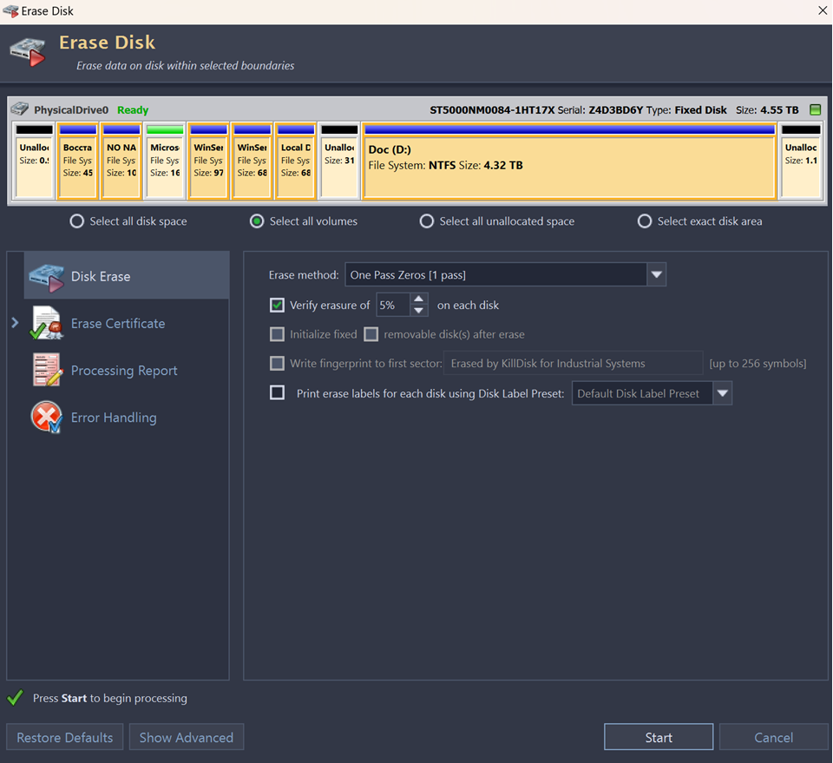
Task: Click the Processing Report icon
Action: tap(47, 371)
